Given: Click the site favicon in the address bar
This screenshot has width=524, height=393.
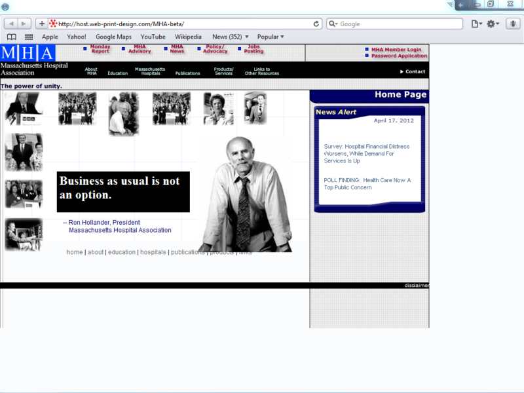Looking at the screenshot, I should click(53, 24).
